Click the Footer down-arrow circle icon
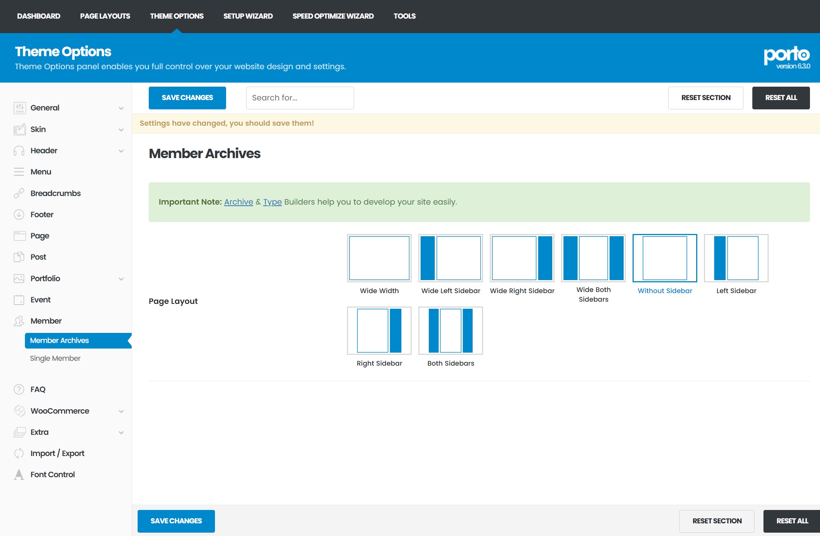The height and width of the screenshot is (536, 820). pyautogui.click(x=19, y=215)
